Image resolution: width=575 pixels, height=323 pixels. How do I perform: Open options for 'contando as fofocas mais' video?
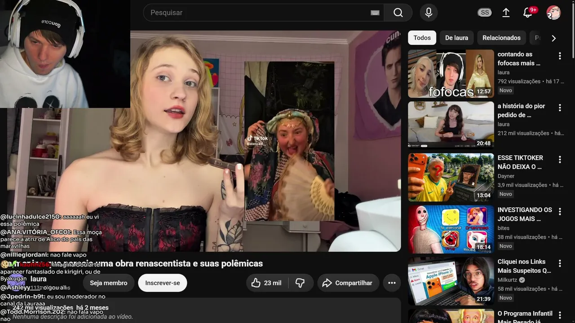(560, 56)
